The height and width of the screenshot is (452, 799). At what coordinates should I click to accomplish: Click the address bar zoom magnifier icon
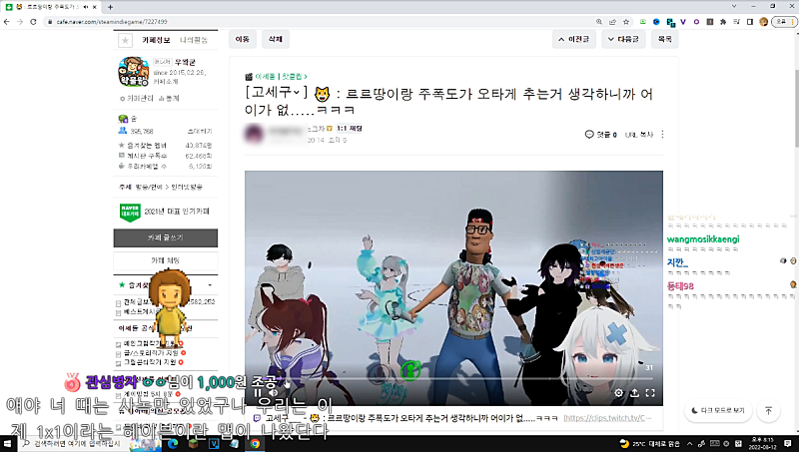point(599,22)
